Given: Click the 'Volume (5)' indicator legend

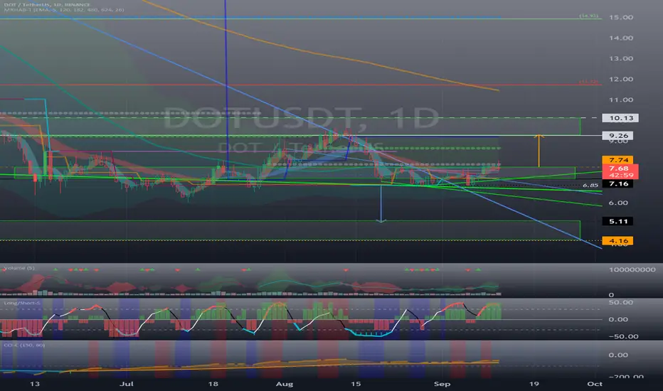Looking at the screenshot, I should tap(19, 268).
